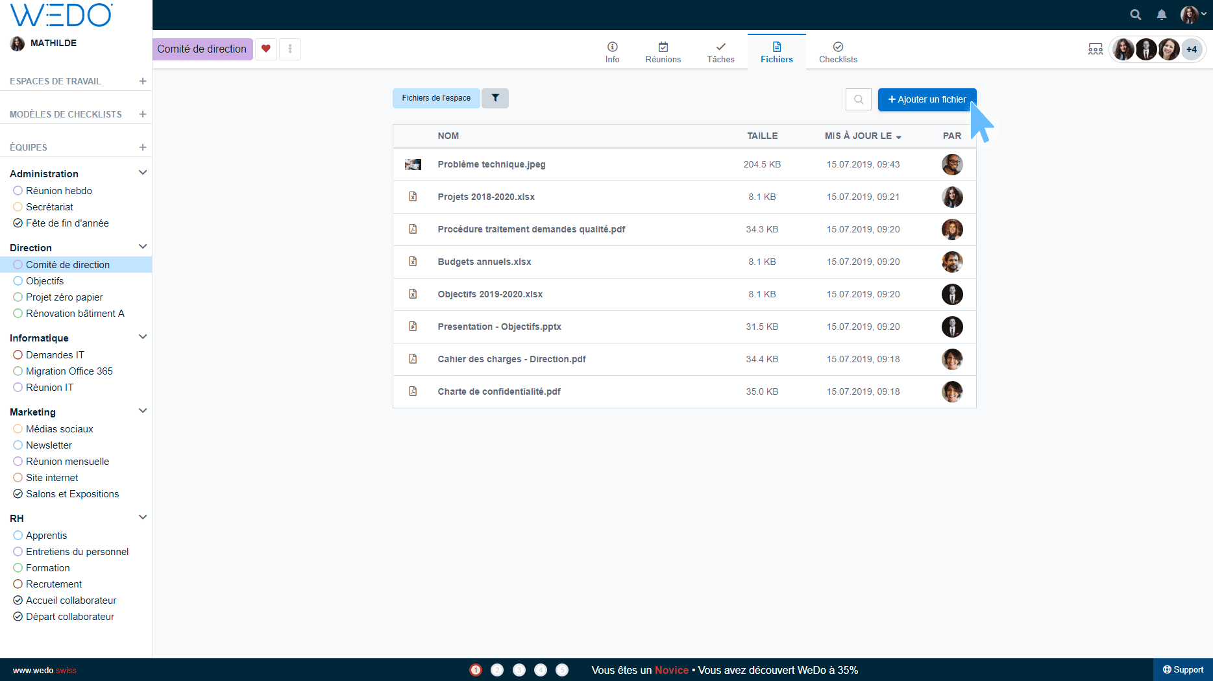Select the Objectifs workspace in Direction
Screen dimensions: 1213x681
point(45,281)
